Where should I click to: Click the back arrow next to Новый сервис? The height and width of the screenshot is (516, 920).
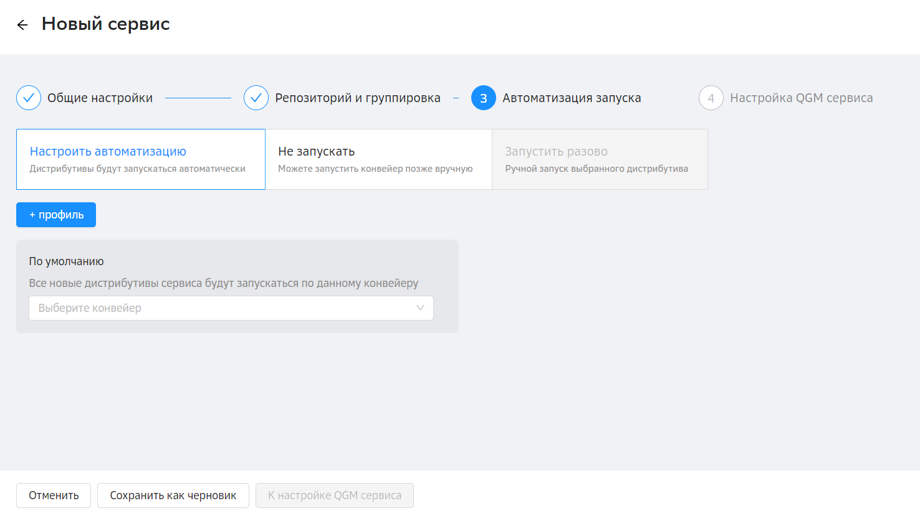pos(22,25)
